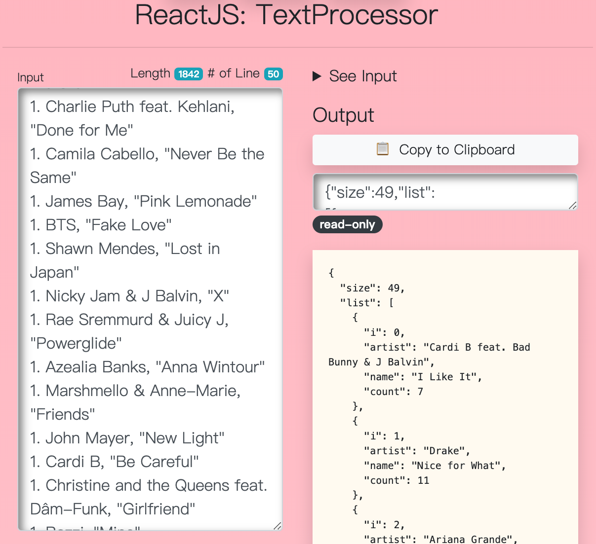
Task: Click the "artist": "Ariana Grande" line
Action: tap(441, 539)
